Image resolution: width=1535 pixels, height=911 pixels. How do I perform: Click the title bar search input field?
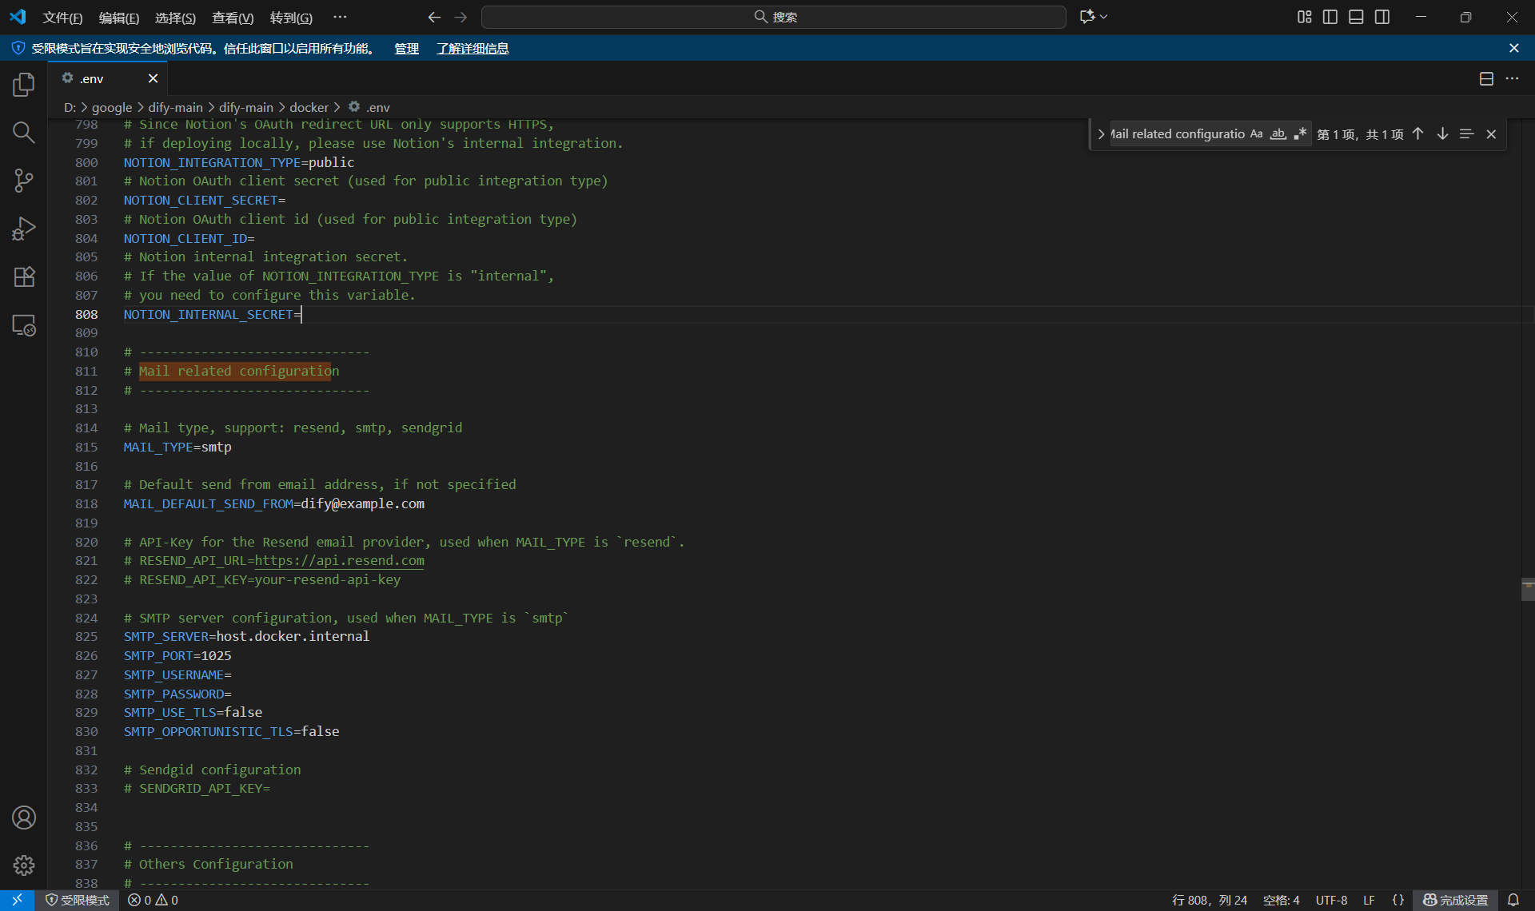[x=774, y=17]
